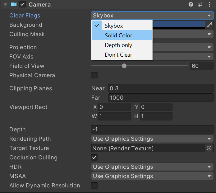Enable the Allow Dynamic Resolution checkbox

click(94, 186)
